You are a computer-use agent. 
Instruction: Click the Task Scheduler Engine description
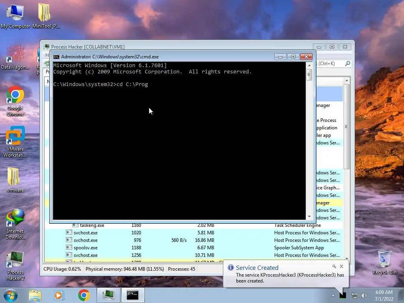pyautogui.click(x=297, y=225)
